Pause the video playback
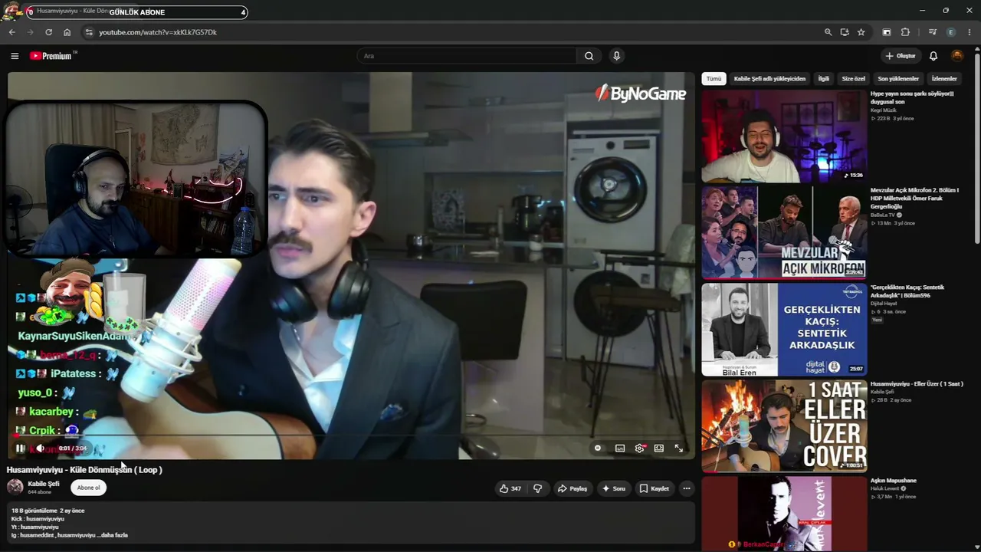Screen dimensions: 981x552 tap(20, 449)
